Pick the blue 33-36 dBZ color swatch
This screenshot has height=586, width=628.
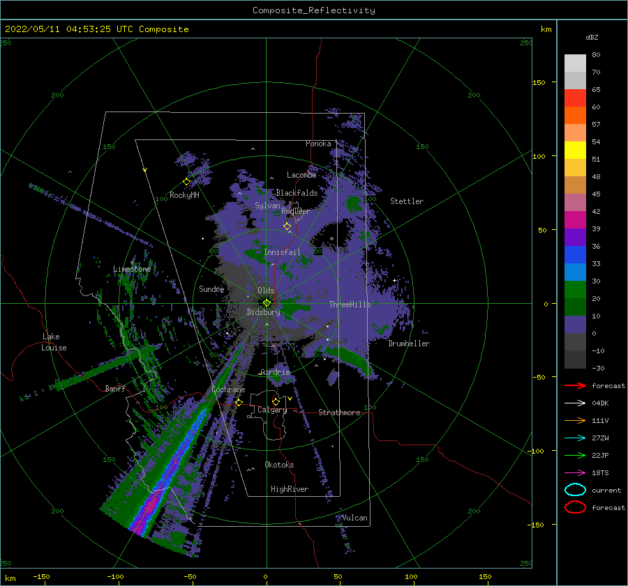click(x=575, y=255)
